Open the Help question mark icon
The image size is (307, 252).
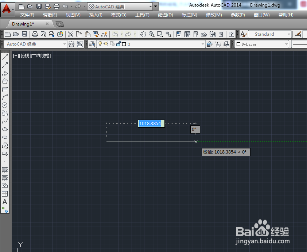232,34
